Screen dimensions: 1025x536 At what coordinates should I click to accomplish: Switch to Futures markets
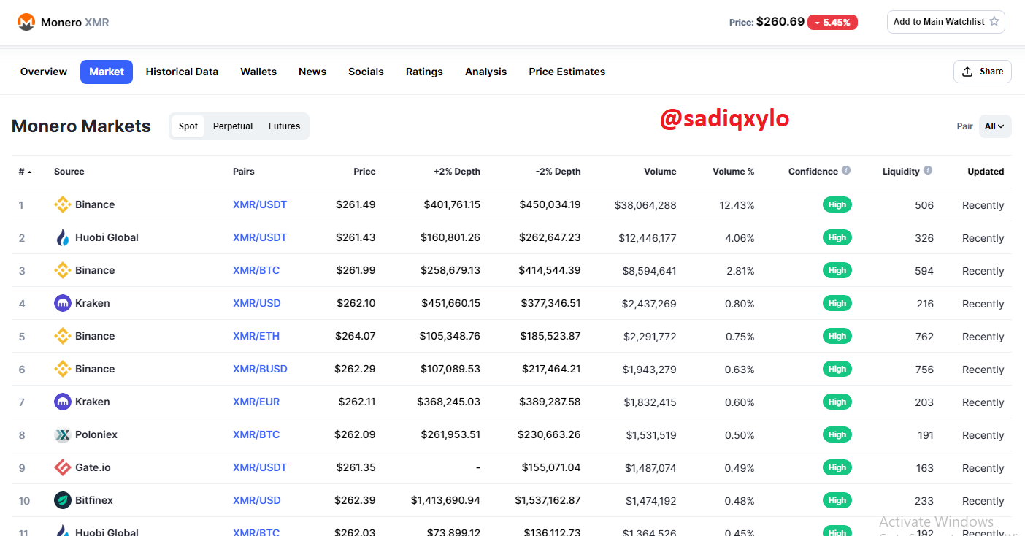[x=284, y=126]
